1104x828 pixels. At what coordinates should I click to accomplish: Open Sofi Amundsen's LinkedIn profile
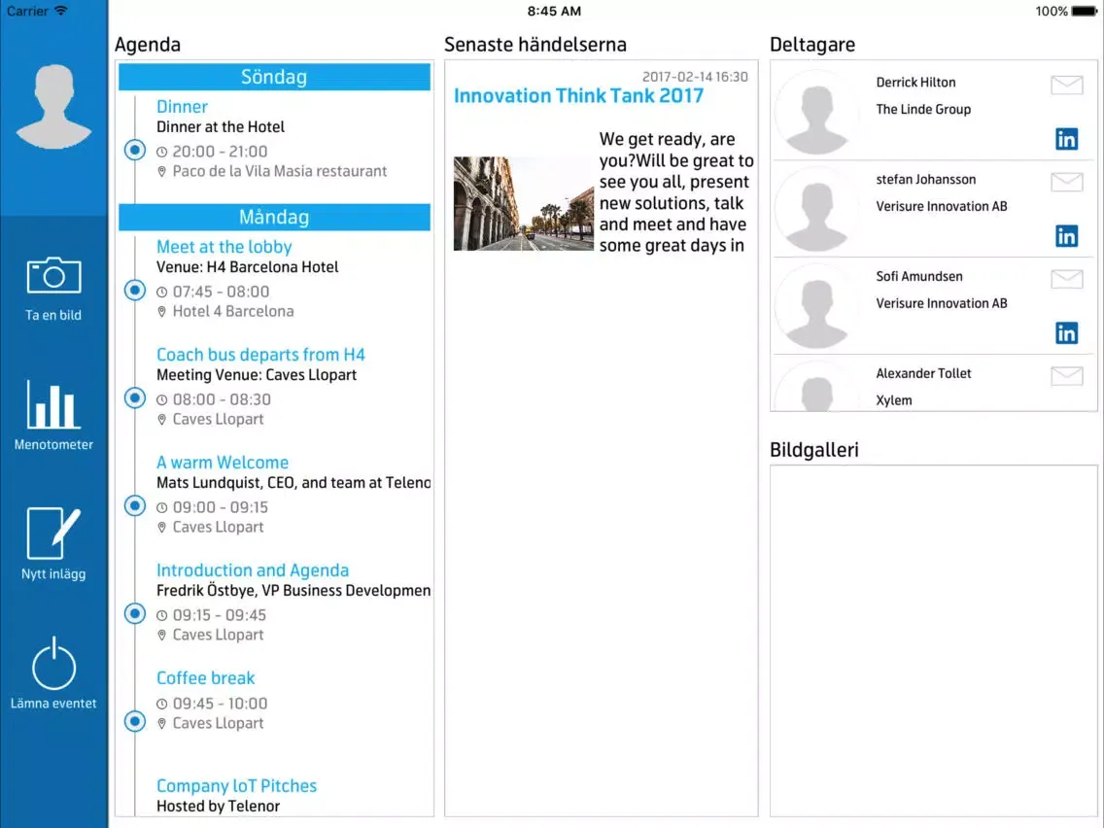1067,333
